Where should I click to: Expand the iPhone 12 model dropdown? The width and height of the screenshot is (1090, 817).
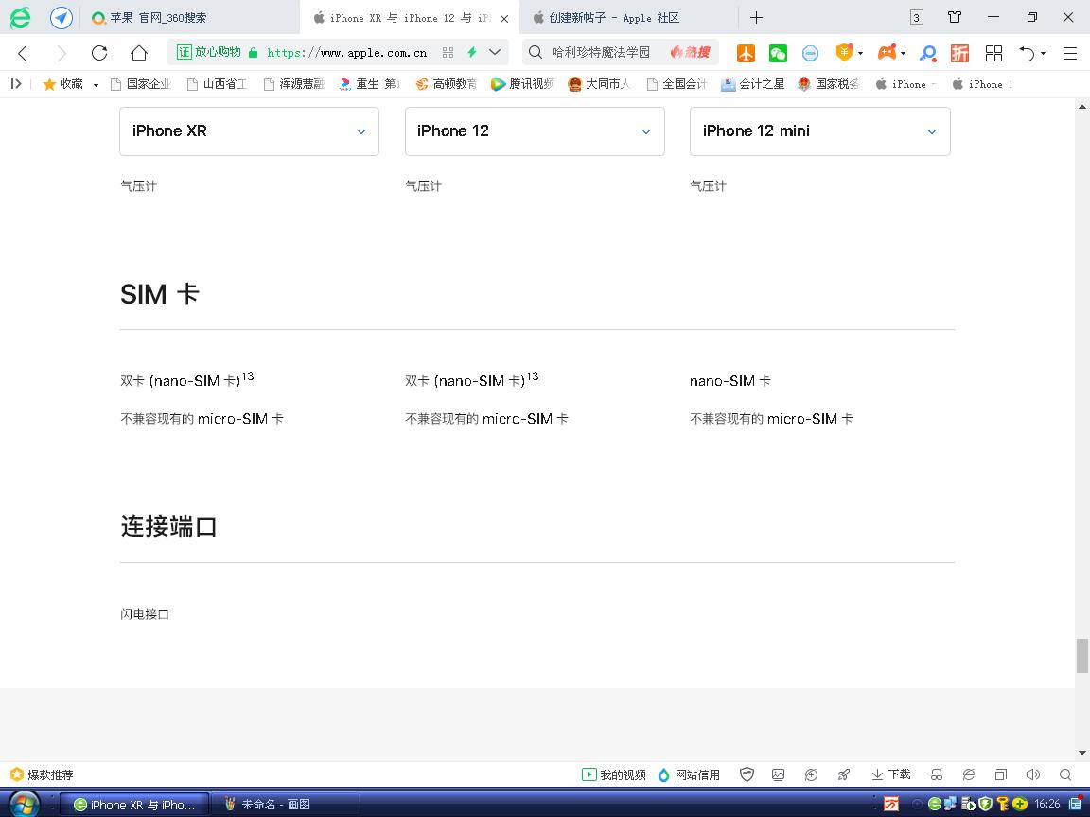(535, 131)
